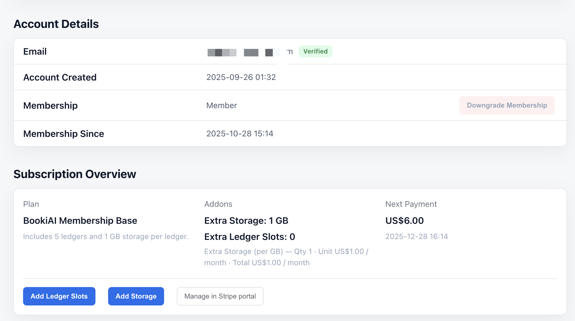
Task: Select the Account Created date 2025-09-26 01:32
Action: [241, 77]
